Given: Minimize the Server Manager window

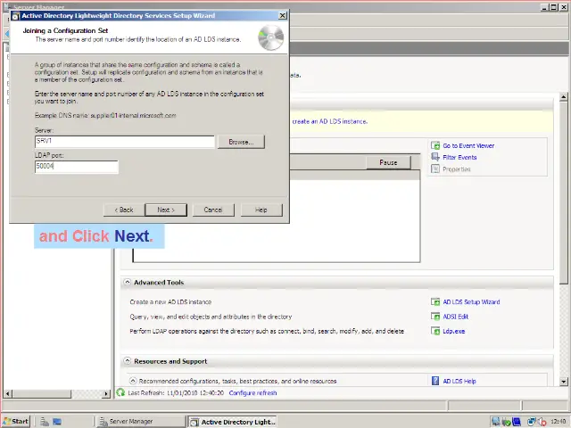Looking at the screenshot, I should [x=544, y=7].
